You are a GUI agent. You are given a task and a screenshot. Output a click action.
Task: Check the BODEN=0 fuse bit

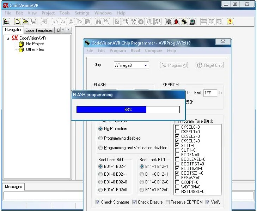(177, 154)
